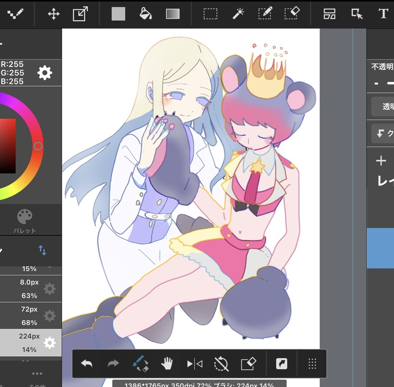Select the highlighted blue layer row

tap(380, 248)
